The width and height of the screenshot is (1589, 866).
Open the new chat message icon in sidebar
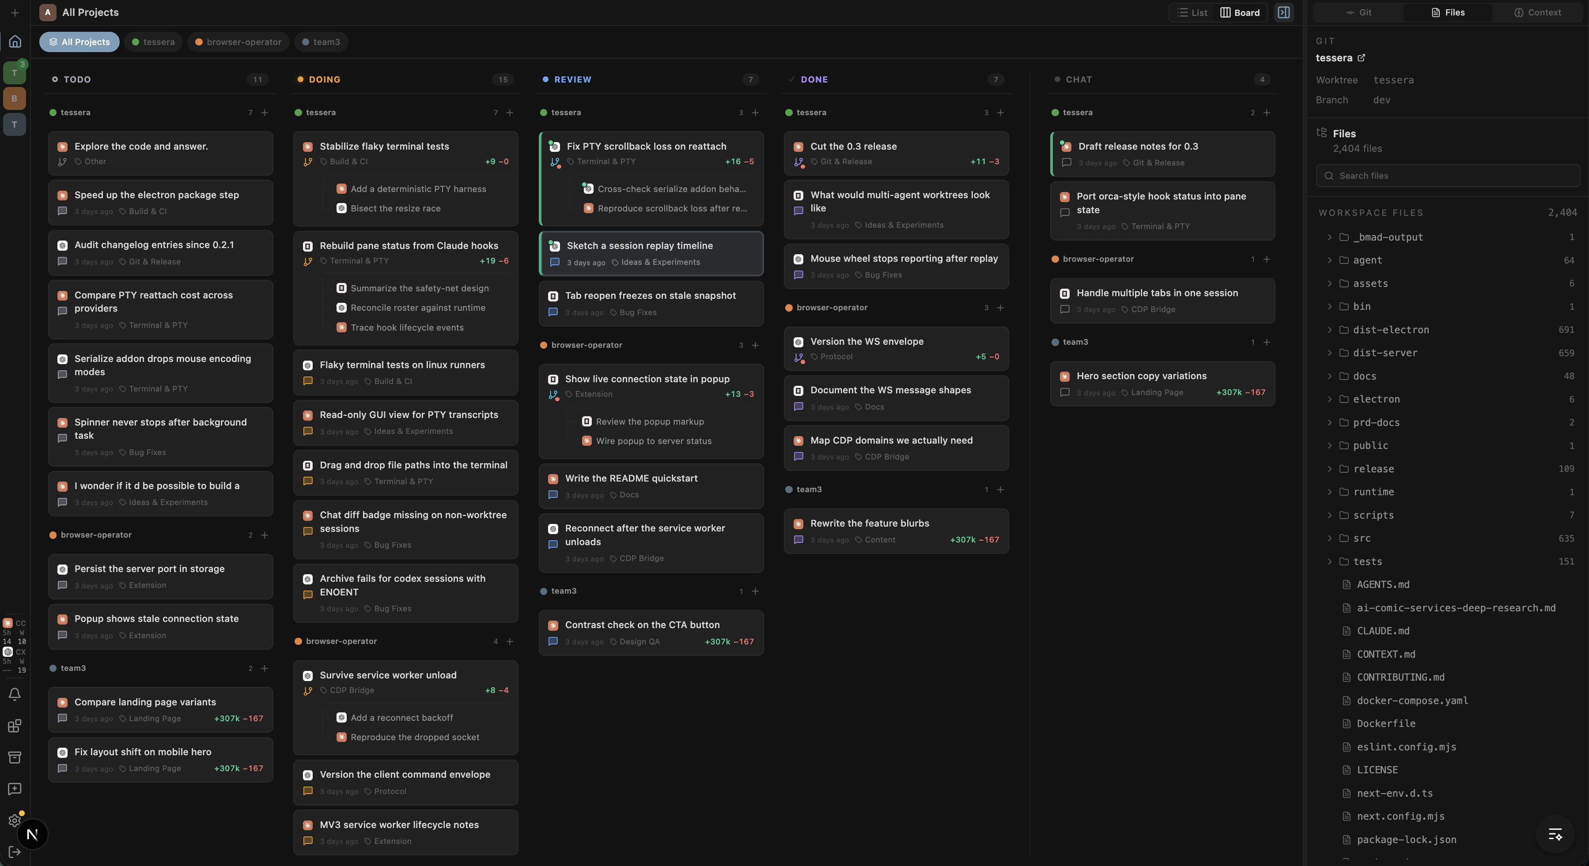(x=15, y=788)
